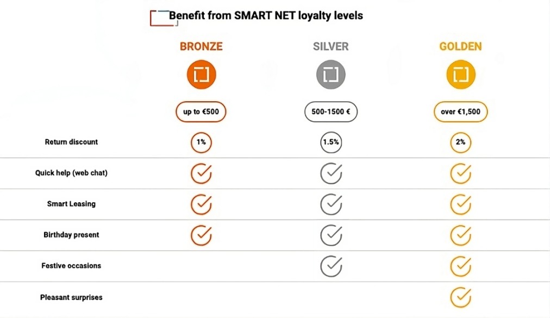Click Golden checkmark for Pleasant surprises

pos(460,297)
